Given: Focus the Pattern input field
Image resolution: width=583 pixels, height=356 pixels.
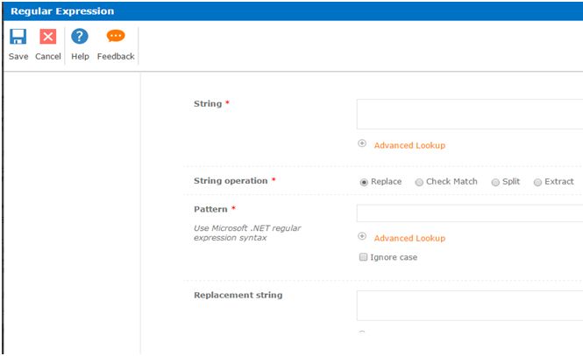Looking at the screenshot, I should tap(469, 213).
